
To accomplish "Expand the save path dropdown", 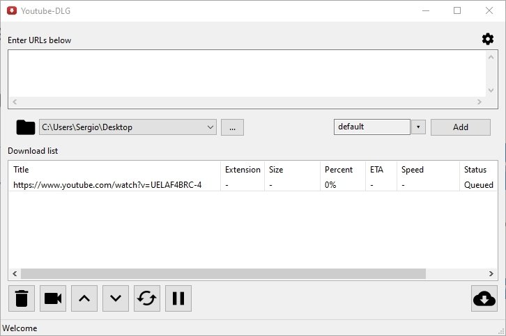I will pos(210,127).
